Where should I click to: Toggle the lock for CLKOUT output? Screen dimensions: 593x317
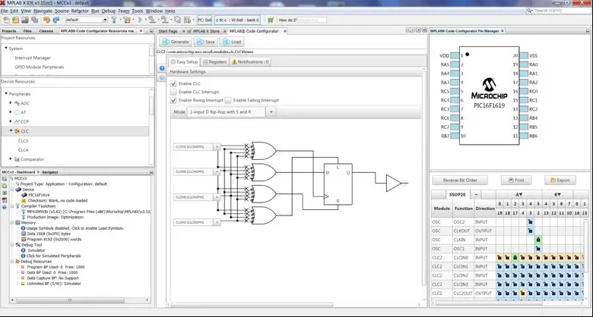pyautogui.click(x=530, y=231)
